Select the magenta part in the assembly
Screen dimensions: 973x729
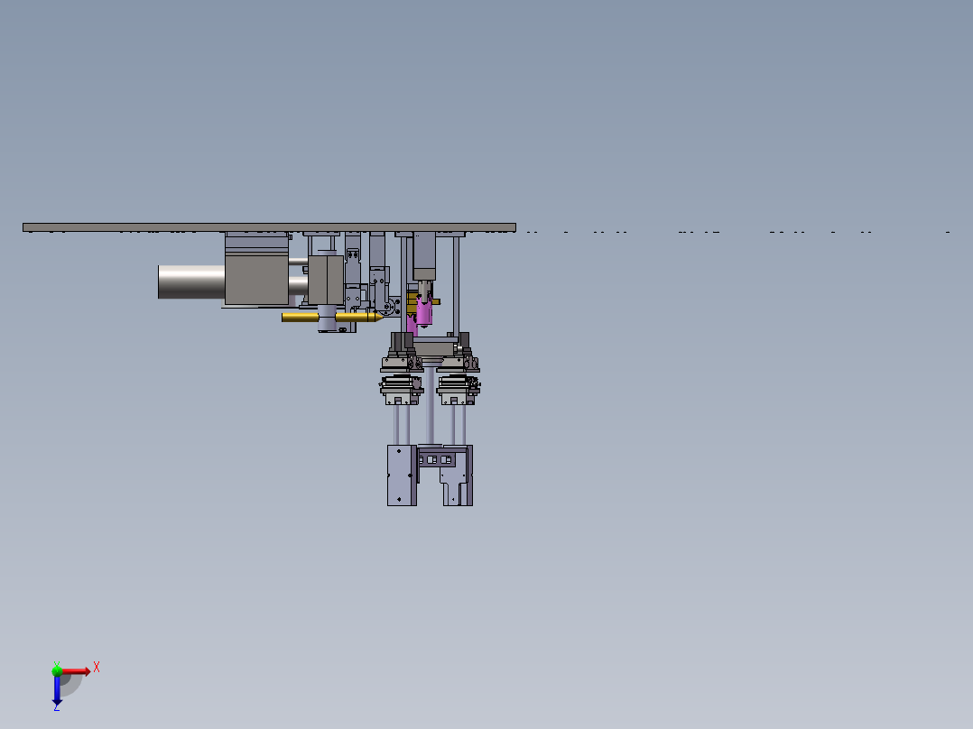(423, 312)
